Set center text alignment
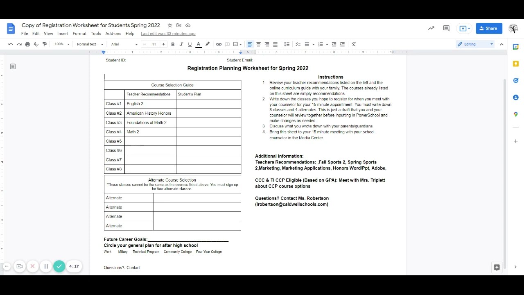The image size is (524, 295). (x=258, y=44)
